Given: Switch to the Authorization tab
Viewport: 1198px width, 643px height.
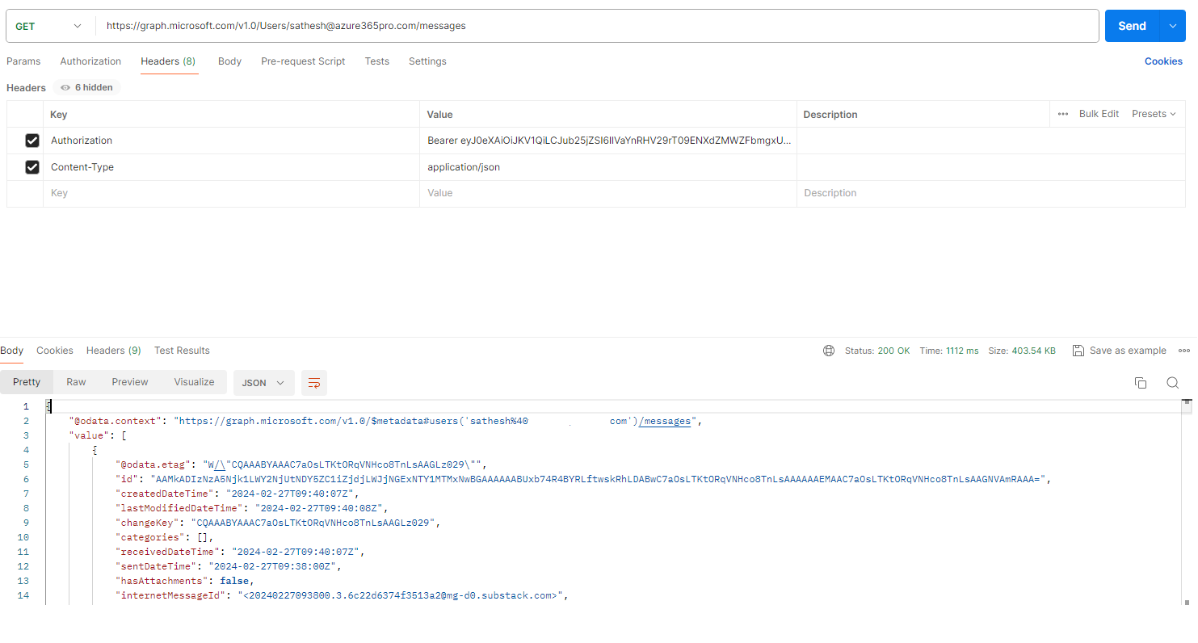Looking at the screenshot, I should coord(90,61).
